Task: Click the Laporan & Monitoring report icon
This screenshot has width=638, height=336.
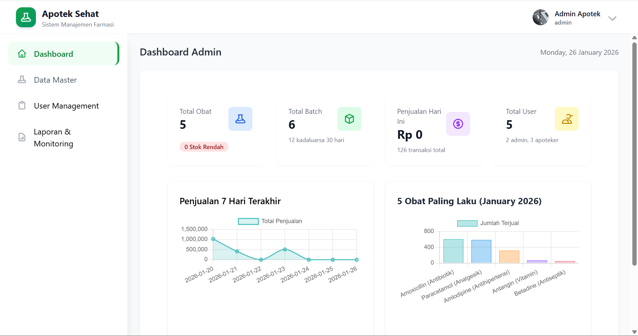Action: point(22,137)
